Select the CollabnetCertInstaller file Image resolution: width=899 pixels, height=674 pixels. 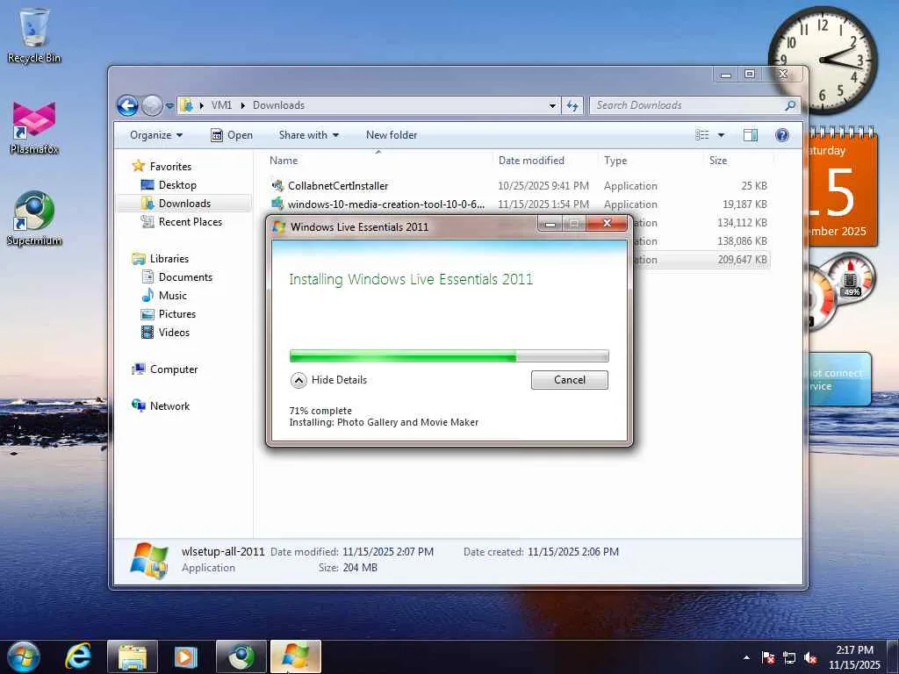[338, 186]
